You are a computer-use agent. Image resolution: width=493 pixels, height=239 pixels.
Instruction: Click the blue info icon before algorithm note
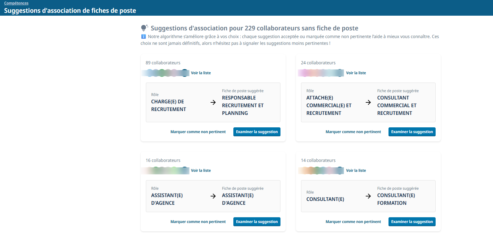143,36
